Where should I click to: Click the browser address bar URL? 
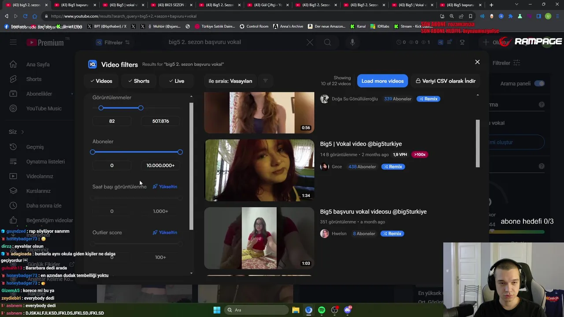point(123,16)
